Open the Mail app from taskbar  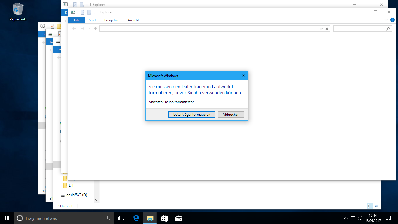[x=179, y=218]
